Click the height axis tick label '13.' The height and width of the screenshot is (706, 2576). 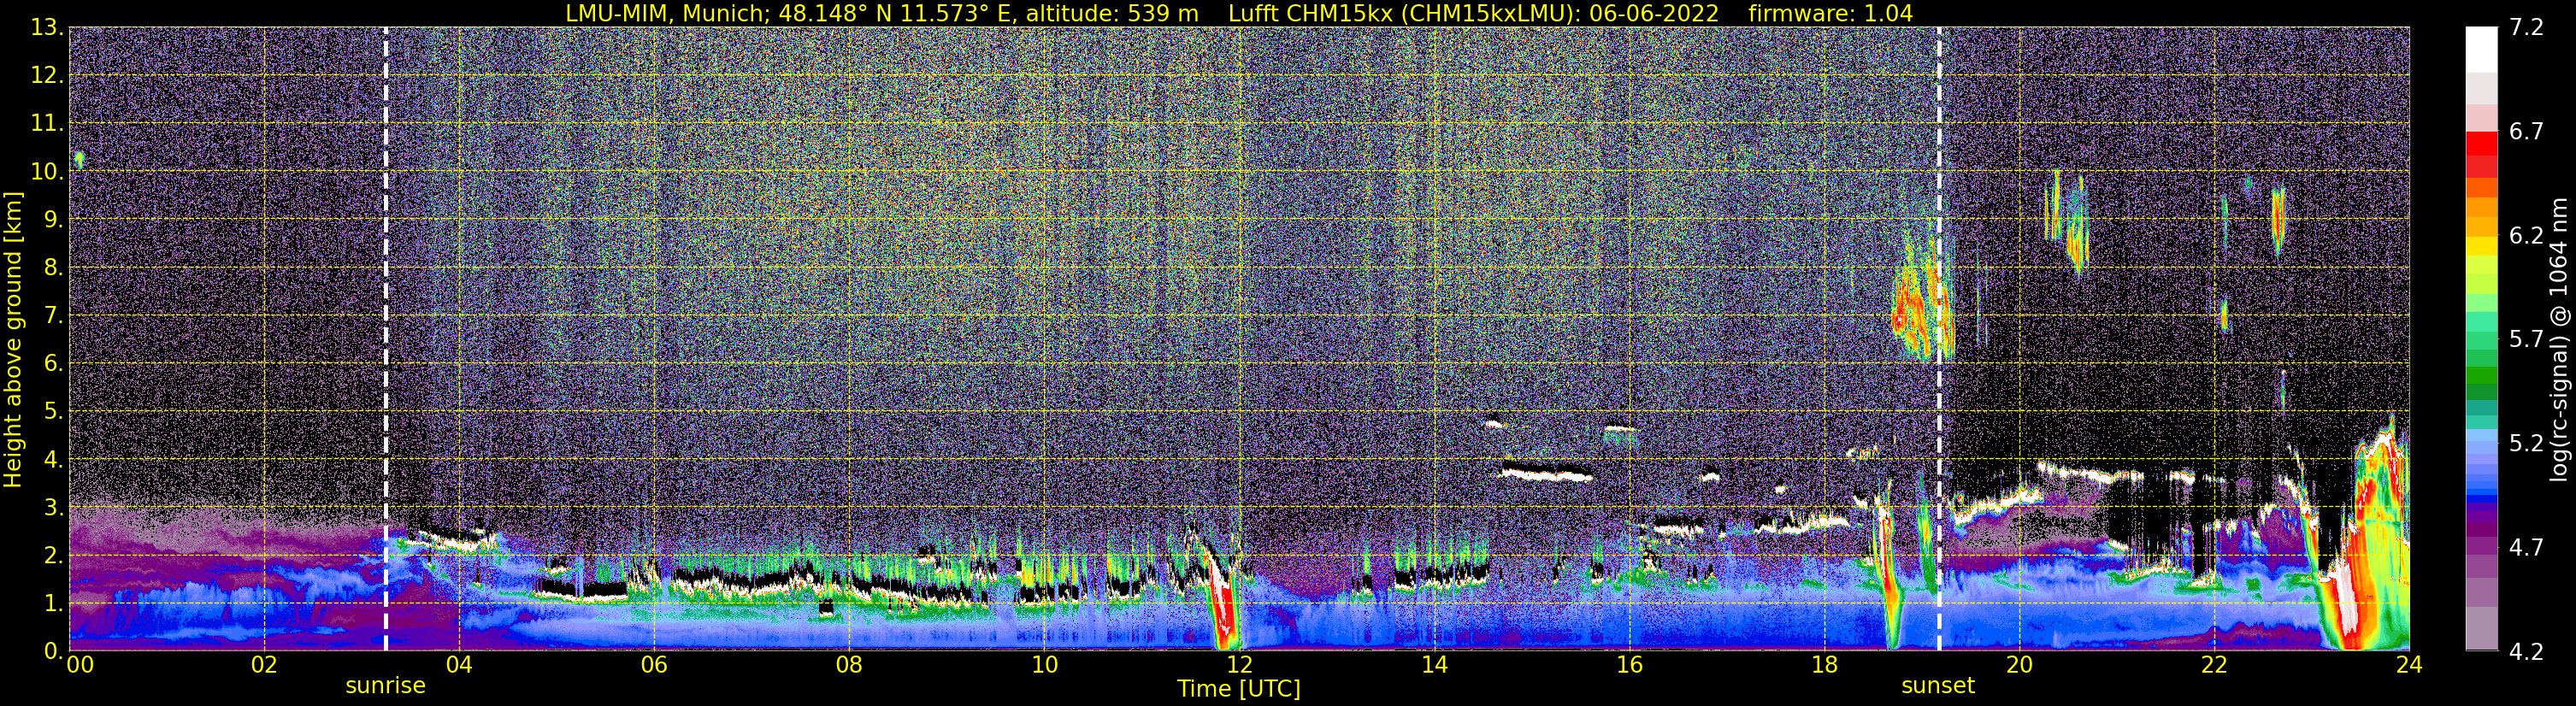coord(47,27)
